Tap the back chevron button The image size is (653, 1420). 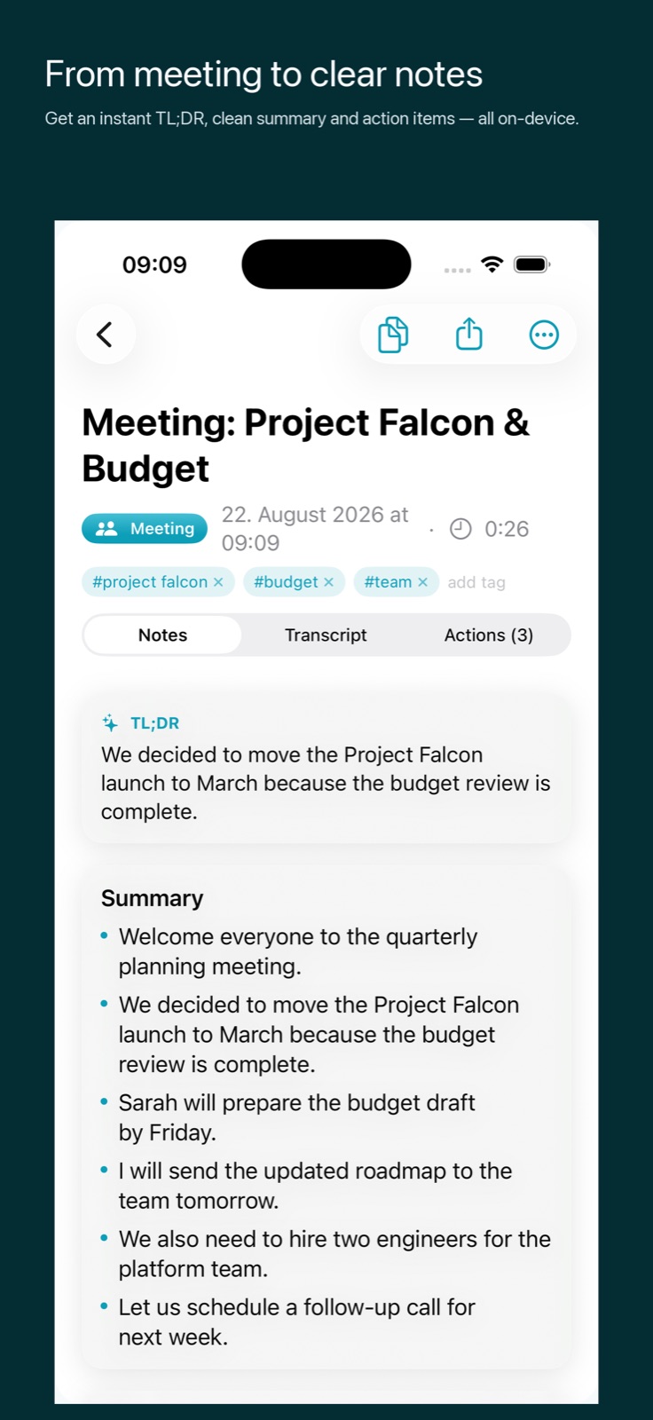pos(105,335)
